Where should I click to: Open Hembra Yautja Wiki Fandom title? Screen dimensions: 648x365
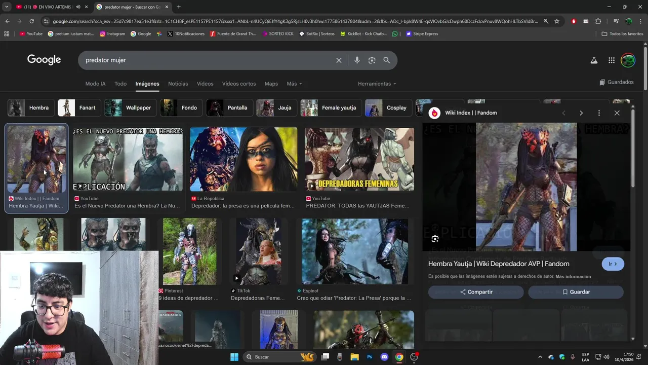[x=499, y=264]
